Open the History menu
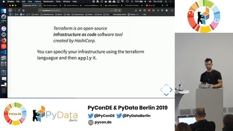233x131 pixels. (38, 1)
